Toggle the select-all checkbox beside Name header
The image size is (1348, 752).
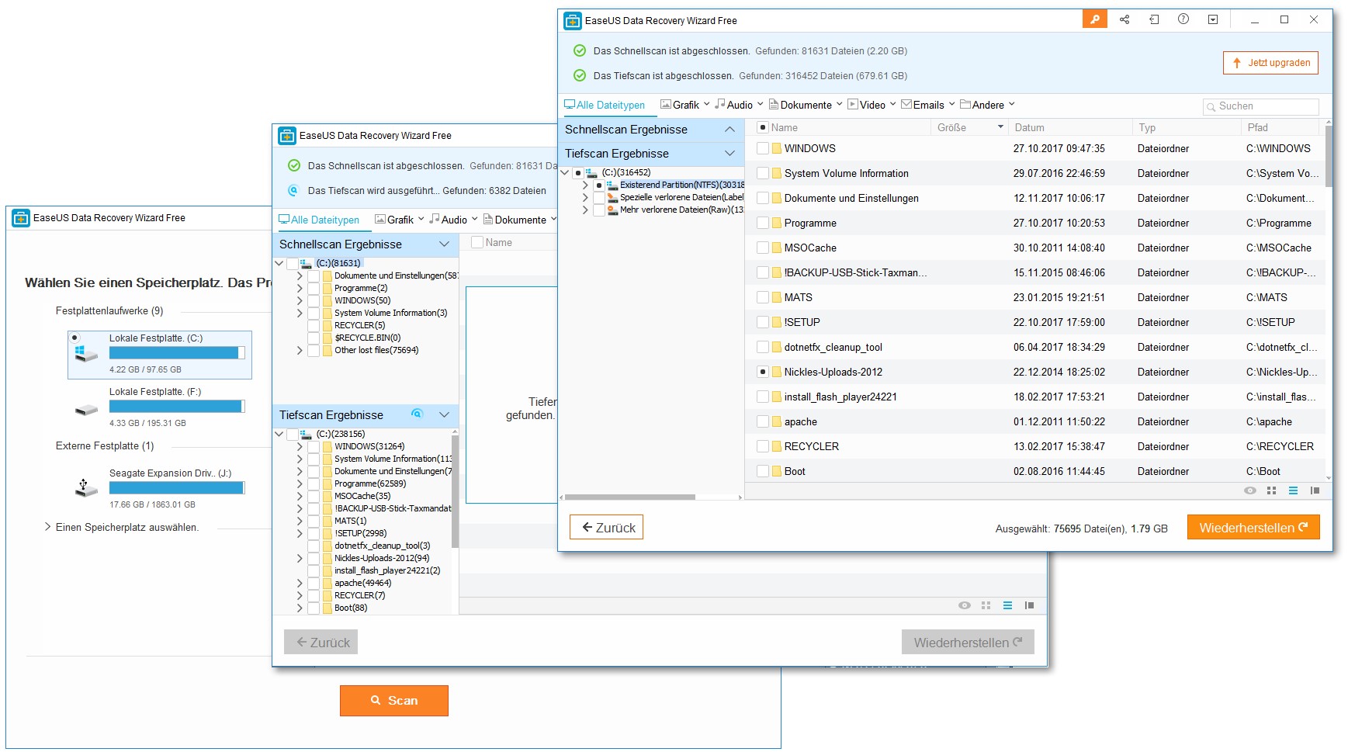(x=763, y=127)
